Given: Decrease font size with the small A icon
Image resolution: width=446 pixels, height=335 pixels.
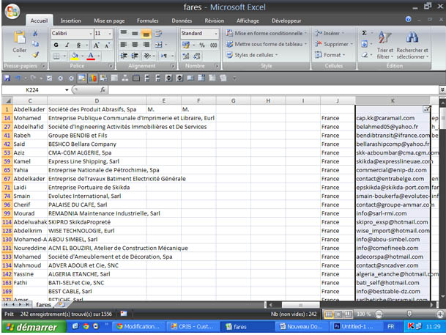Looking at the screenshot, I should [x=107, y=45].
